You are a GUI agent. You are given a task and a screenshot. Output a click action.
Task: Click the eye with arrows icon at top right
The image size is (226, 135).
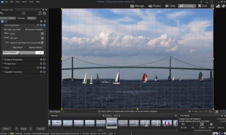(x=223, y=6)
